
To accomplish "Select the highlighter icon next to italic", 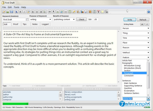I will pyautogui.click(x=28, y=12).
